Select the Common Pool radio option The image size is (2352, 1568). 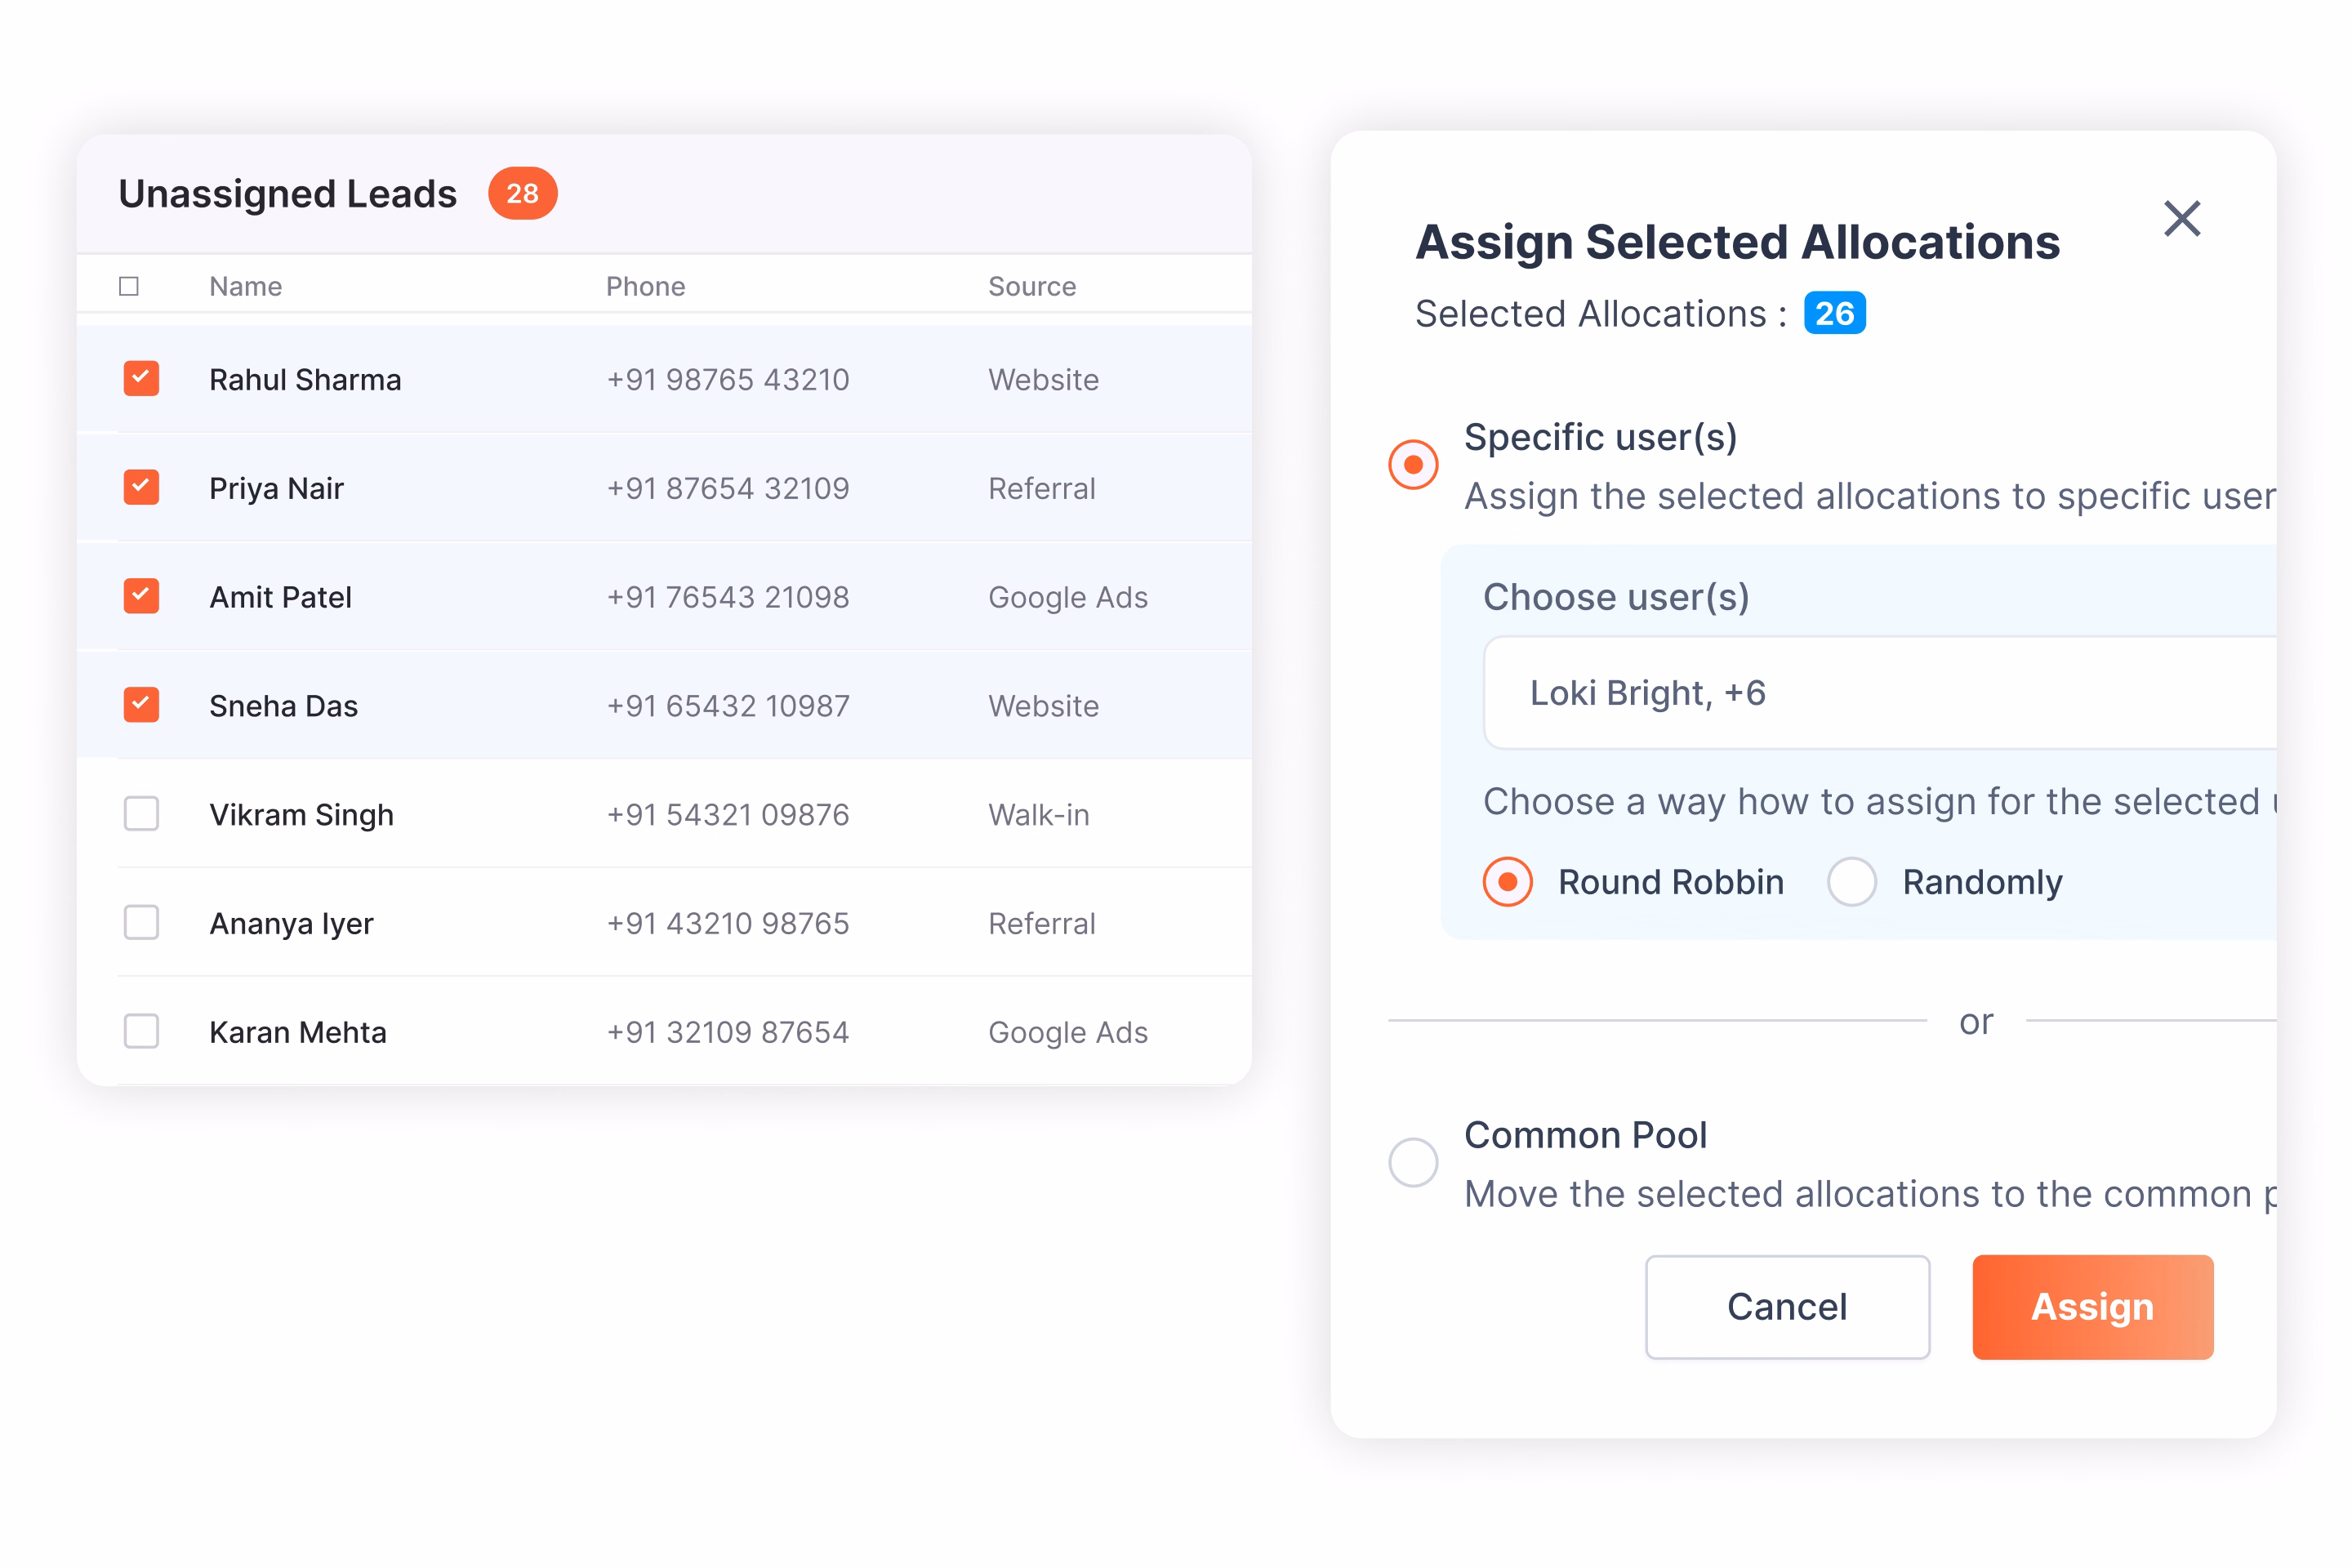click(1413, 1162)
